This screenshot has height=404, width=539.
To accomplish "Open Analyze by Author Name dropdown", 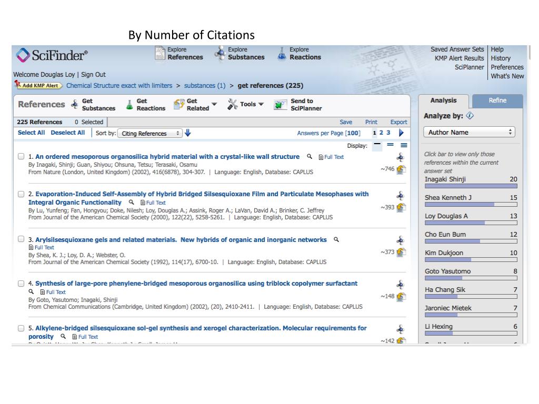I will click(x=469, y=132).
